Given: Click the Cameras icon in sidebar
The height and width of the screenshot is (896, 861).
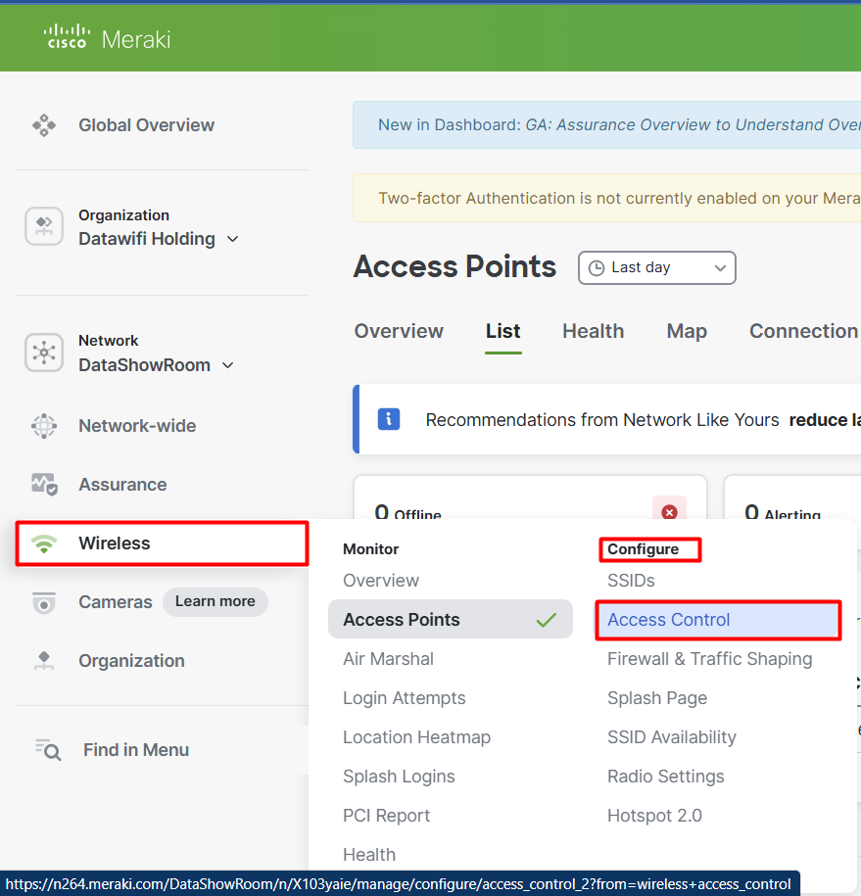Looking at the screenshot, I should click(44, 602).
